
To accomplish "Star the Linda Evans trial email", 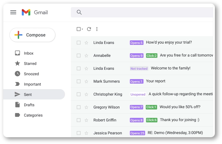I will [x=86, y=43].
